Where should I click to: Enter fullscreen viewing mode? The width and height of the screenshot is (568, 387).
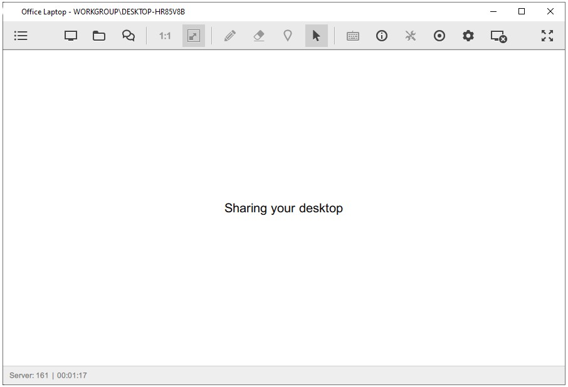[548, 36]
